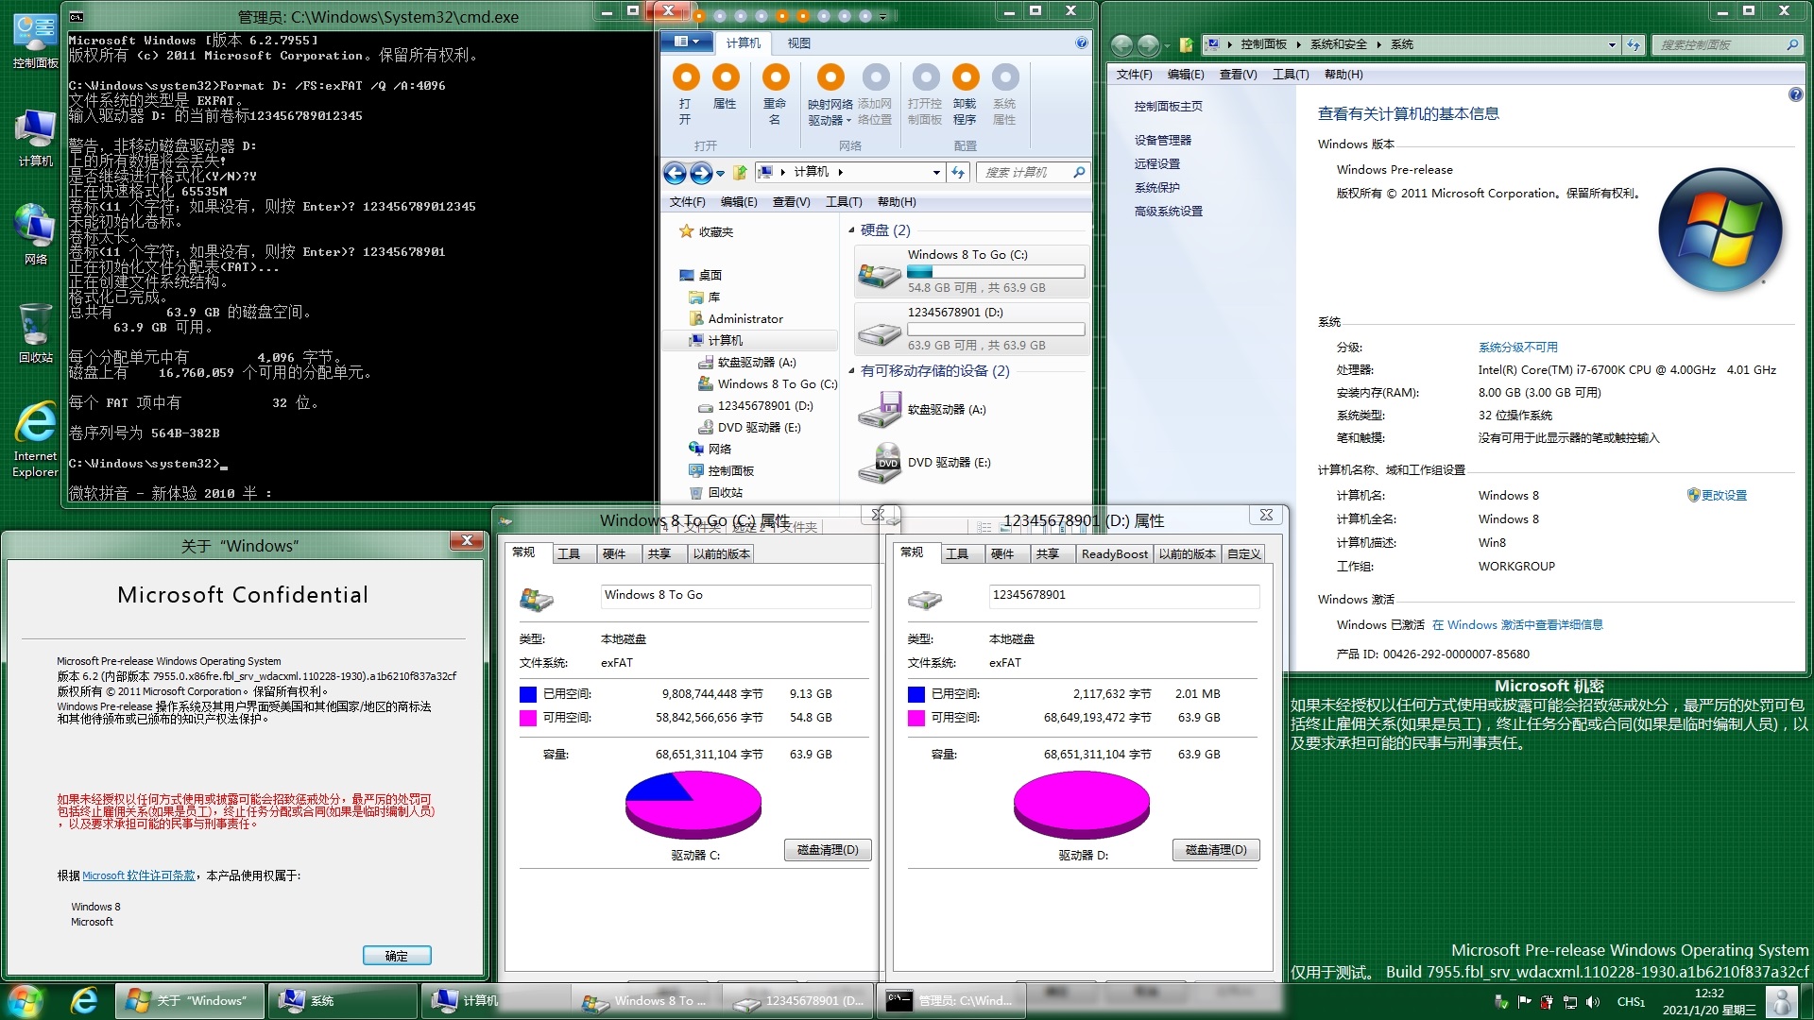Click blue used-space swatch in C: properties
This screenshot has height=1020, width=1814.
[527, 694]
